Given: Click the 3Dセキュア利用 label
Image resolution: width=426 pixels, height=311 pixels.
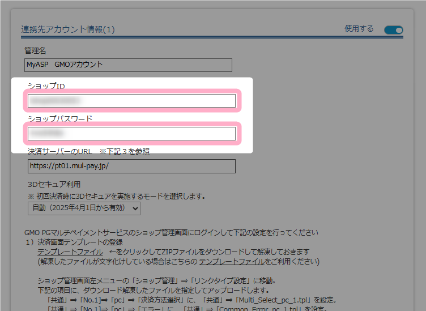Looking at the screenshot, I should tap(54, 184).
